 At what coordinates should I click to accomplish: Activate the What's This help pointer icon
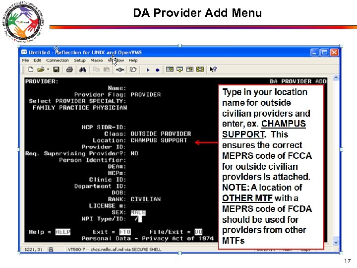[213, 69]
